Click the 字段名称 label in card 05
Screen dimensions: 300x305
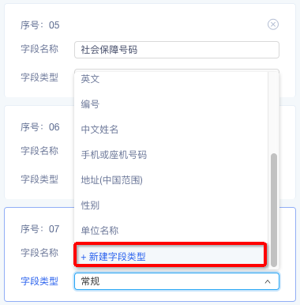39,49
